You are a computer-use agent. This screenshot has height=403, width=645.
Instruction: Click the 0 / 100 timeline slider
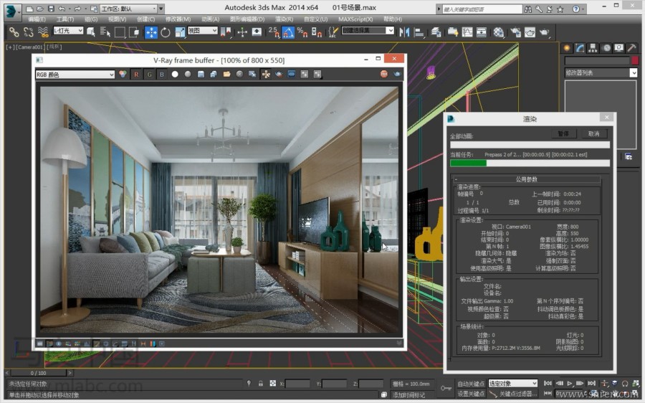[x=39, y=373]
